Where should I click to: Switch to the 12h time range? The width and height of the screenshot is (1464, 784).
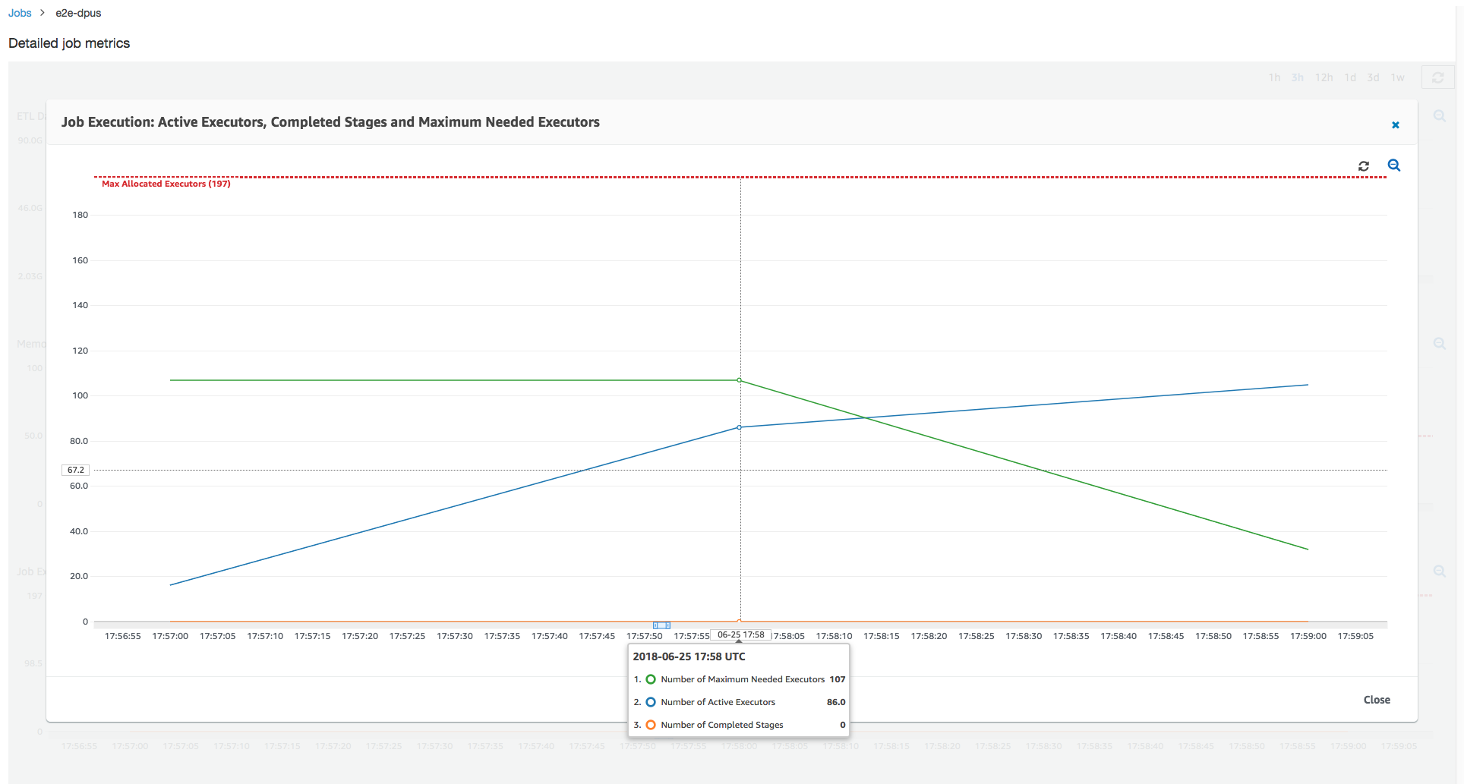pyautogui.click(x=1324, y=77)
